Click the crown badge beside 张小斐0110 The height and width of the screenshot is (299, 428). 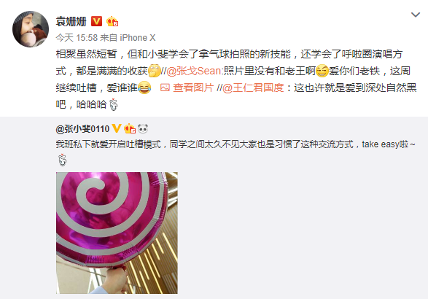(x=130, y=128)
